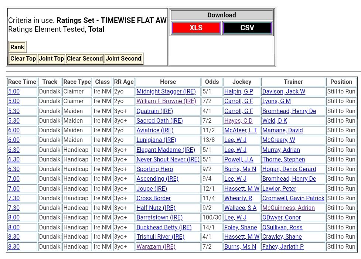Select the Joint Top filter
The image size is (361, 259).
[51, 58]
